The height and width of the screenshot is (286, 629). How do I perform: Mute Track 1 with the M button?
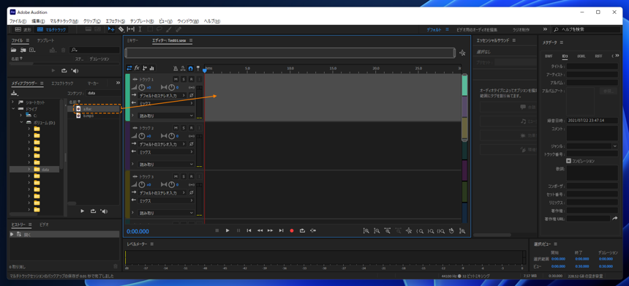tap(176, 80)
